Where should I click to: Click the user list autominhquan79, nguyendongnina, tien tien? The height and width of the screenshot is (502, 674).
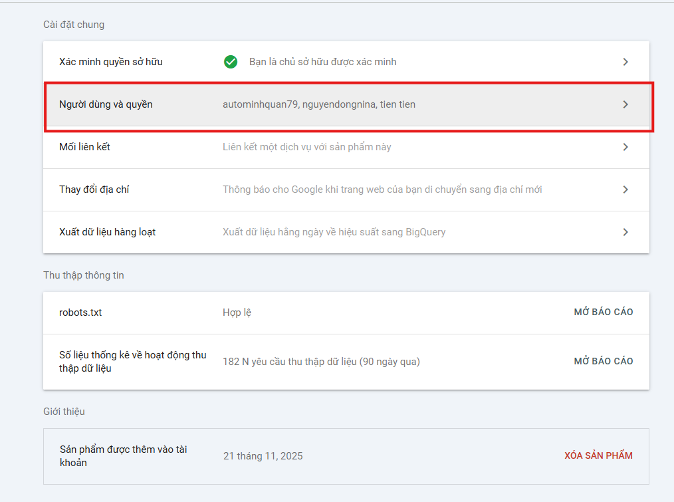pos(318,104)
